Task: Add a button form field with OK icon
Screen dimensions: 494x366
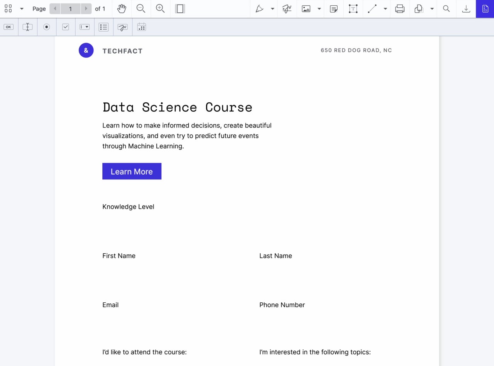Action: (8, 27)
